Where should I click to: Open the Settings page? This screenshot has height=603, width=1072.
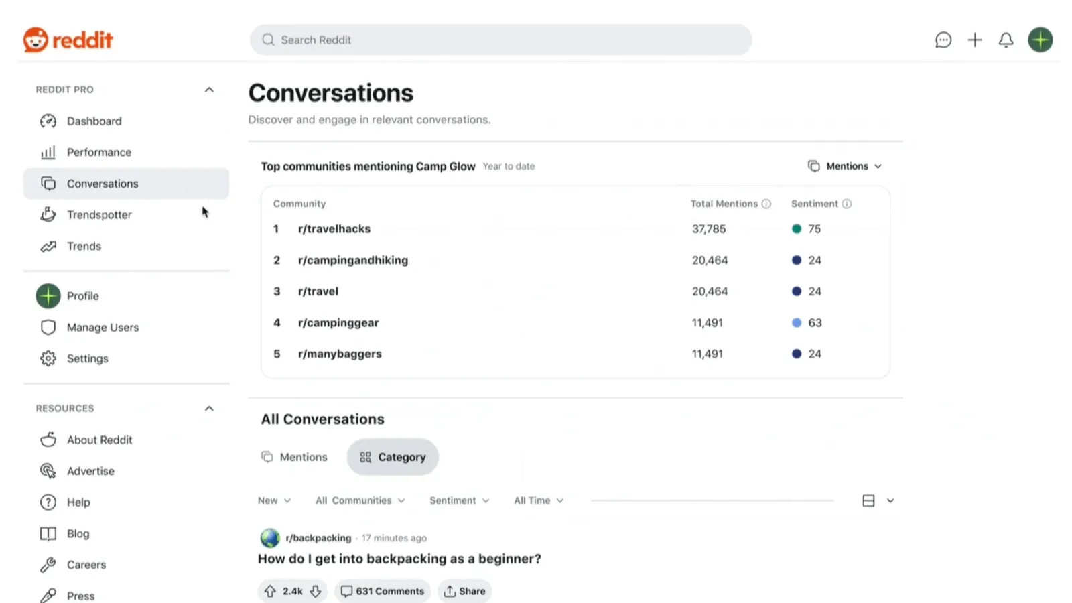pyautogui.click(x=126, y=358)
